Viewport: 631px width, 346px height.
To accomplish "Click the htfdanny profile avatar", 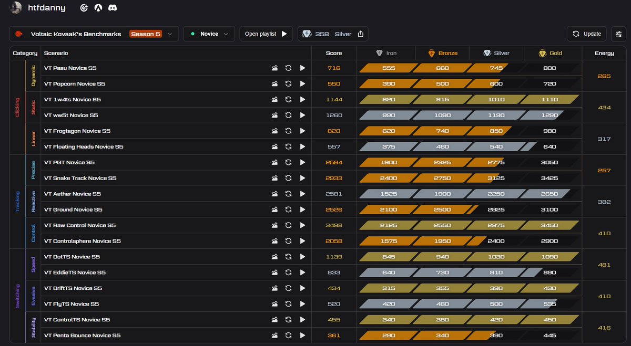I will [x=16, y=8].
